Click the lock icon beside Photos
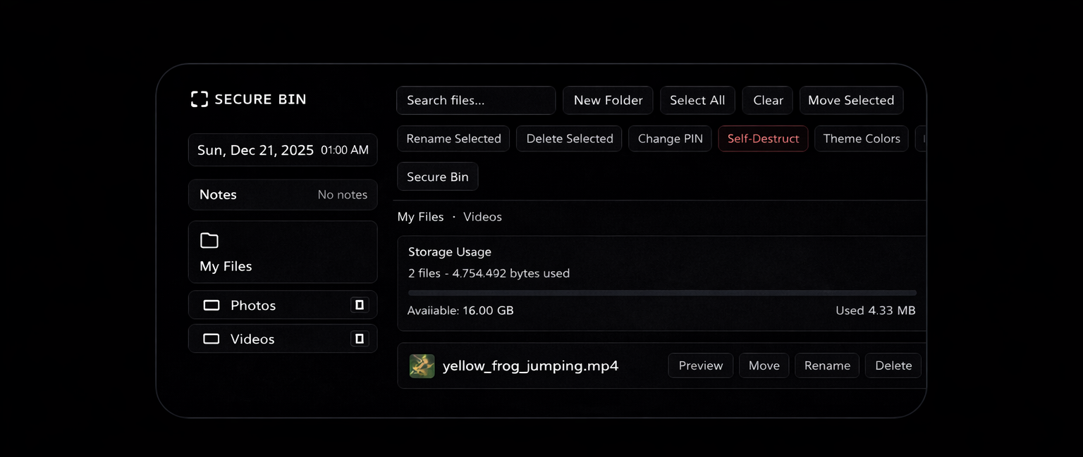Viewport: 1083px width, 457px height. 360,304
